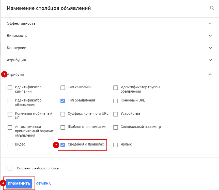Click the search magnifier icon
The width and height of the screenshot is (219, 190).
[x=212, y=8]
